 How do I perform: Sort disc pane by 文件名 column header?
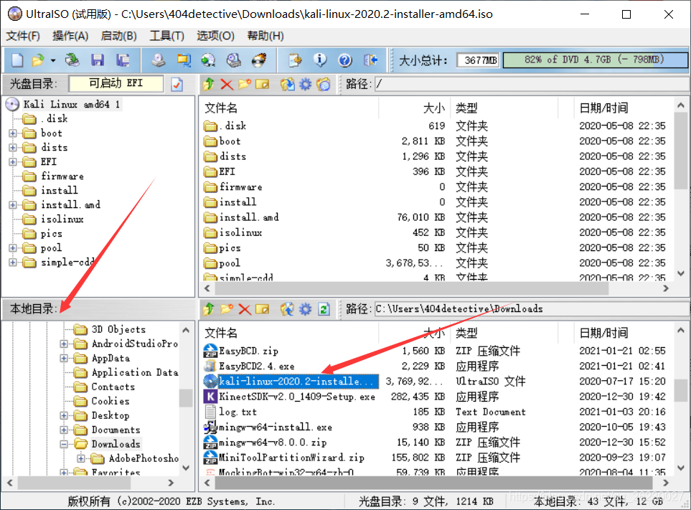[290, 108]
